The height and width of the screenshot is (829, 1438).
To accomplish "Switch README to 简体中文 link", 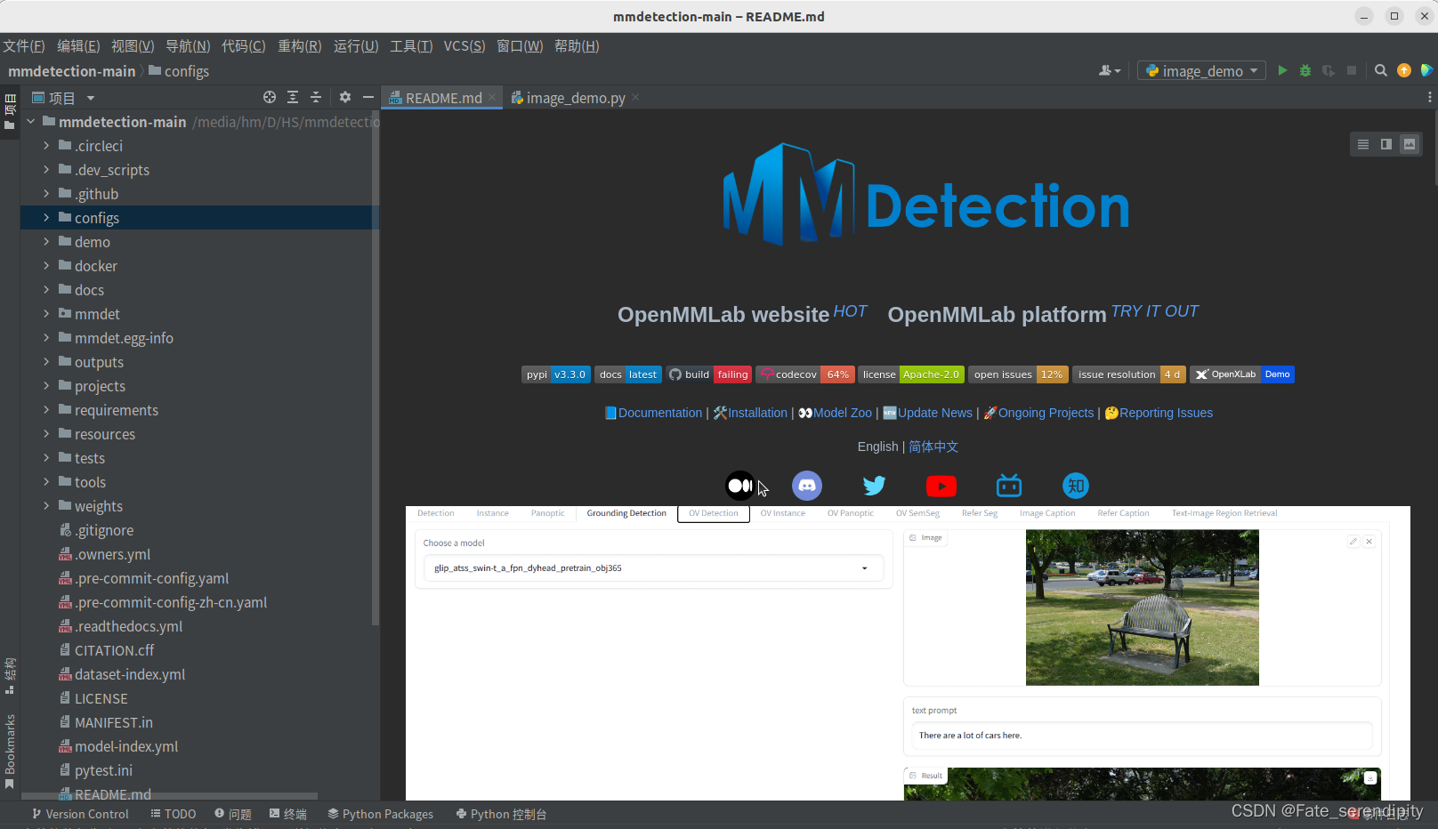I will 933,447.
